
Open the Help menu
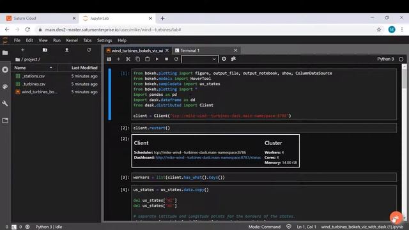(122, 40)
